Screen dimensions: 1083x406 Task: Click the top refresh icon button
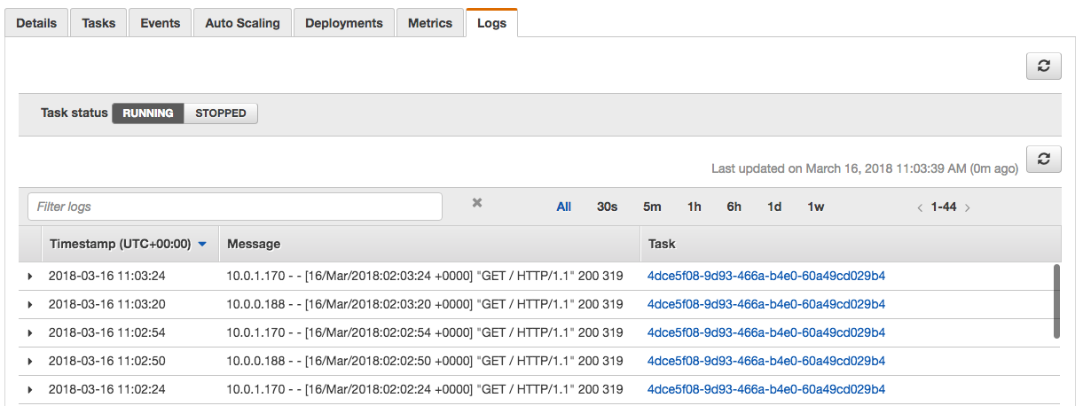(1043, 66)
